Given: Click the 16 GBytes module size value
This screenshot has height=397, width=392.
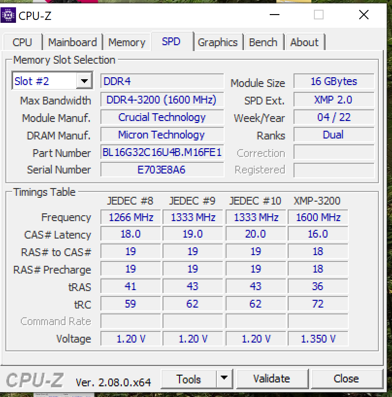Looking at the screenshot, I should [334, 81].
